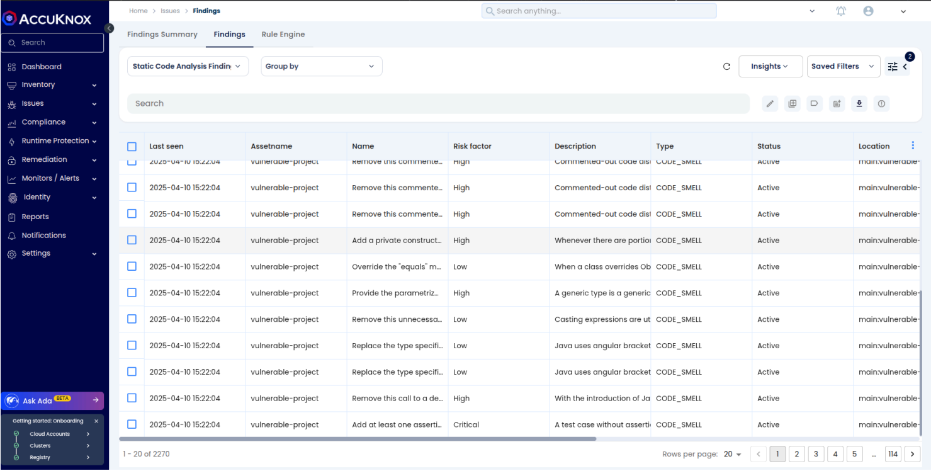931x471 pixels.
Task: Click the Identity fingerprint icon
Action: pos(12,198)
